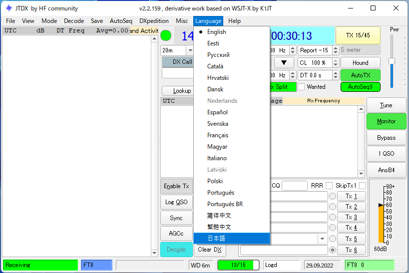Click Band Activity scrollbar down arrow
This screenshot has width=409, height=273.
(154, 253)
